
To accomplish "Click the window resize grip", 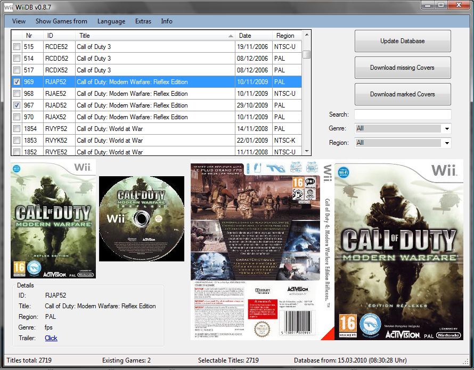I will 465,361.
